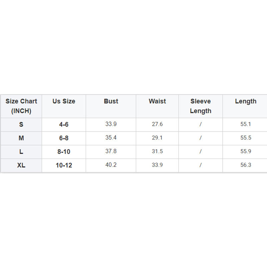267x267 pixels.
Task: Click the 55.1 length value for S
Action: [x=246, y=124]
